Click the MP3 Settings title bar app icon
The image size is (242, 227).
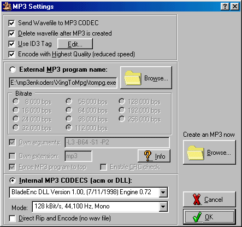point(7,7)
